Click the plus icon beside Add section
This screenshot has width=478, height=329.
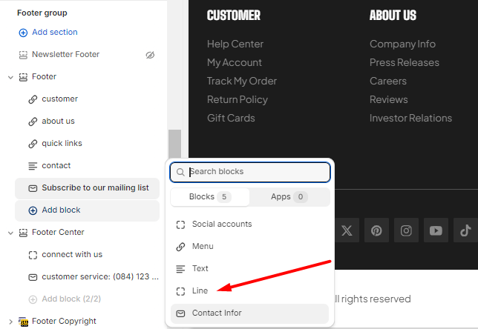[23, 33]
